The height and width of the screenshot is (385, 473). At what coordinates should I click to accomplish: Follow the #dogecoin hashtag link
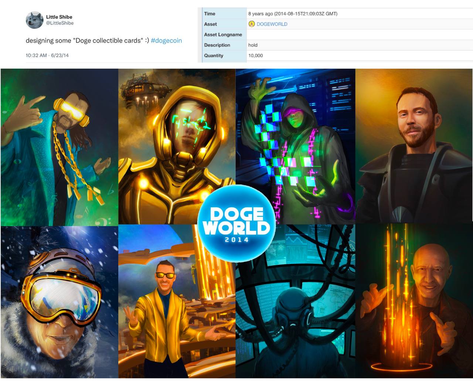166,41
